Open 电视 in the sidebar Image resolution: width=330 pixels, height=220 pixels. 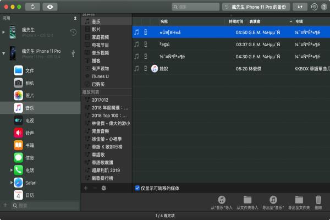[40, 120]
